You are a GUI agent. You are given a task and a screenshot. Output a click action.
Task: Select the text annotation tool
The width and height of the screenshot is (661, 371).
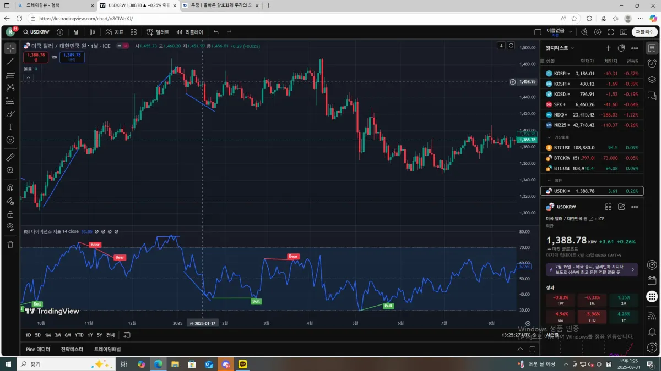(x=10, y=127)
